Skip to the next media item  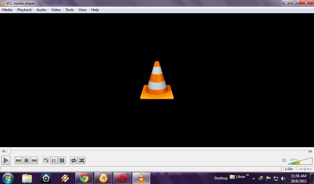[x=34, y=160]
